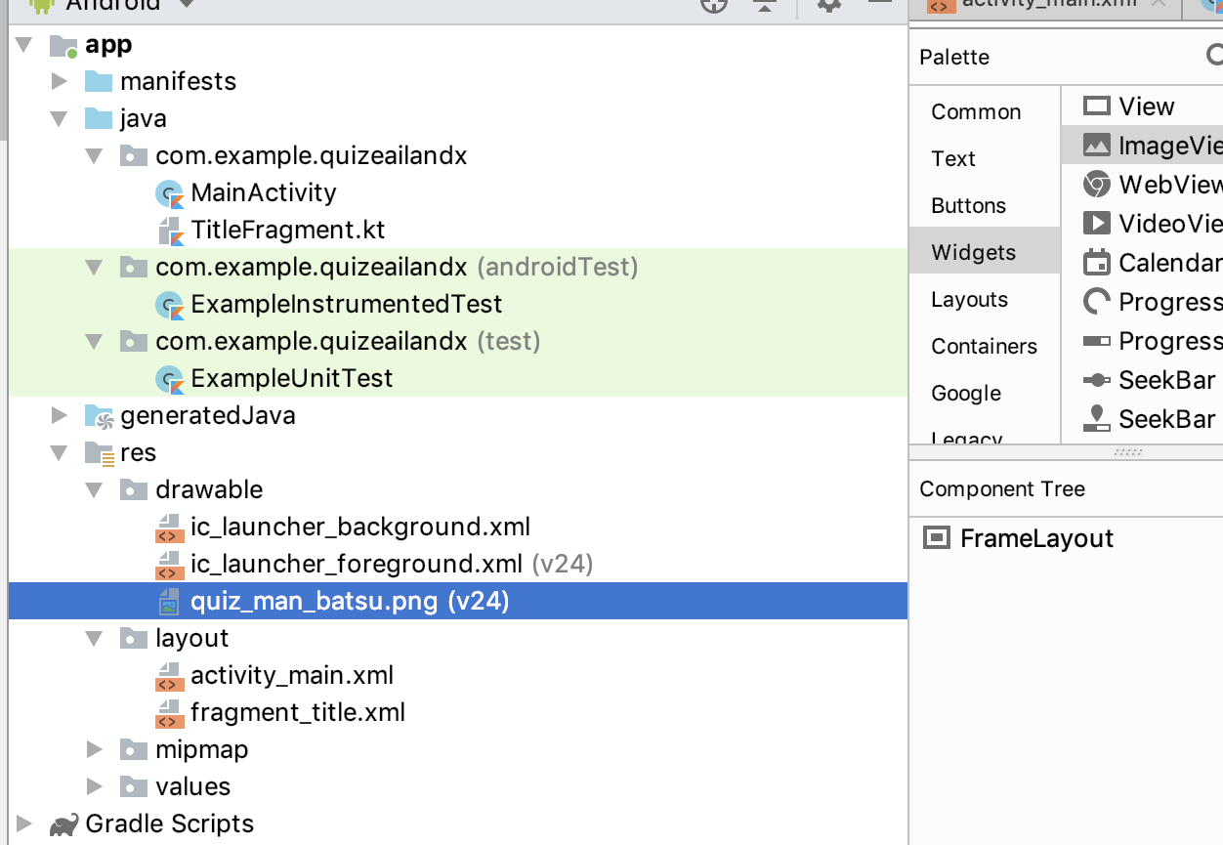This screenshot has height=845, width=1223.
Task: Expand the values folder arrow
Action: pyautogui.click(x=95, y=786)
